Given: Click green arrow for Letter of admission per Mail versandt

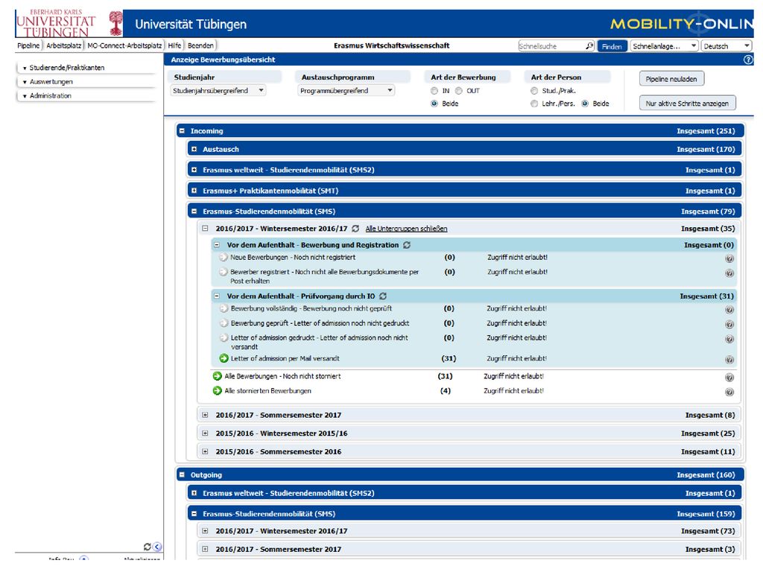Looking at the screenshot, I should tap(224, 358).
